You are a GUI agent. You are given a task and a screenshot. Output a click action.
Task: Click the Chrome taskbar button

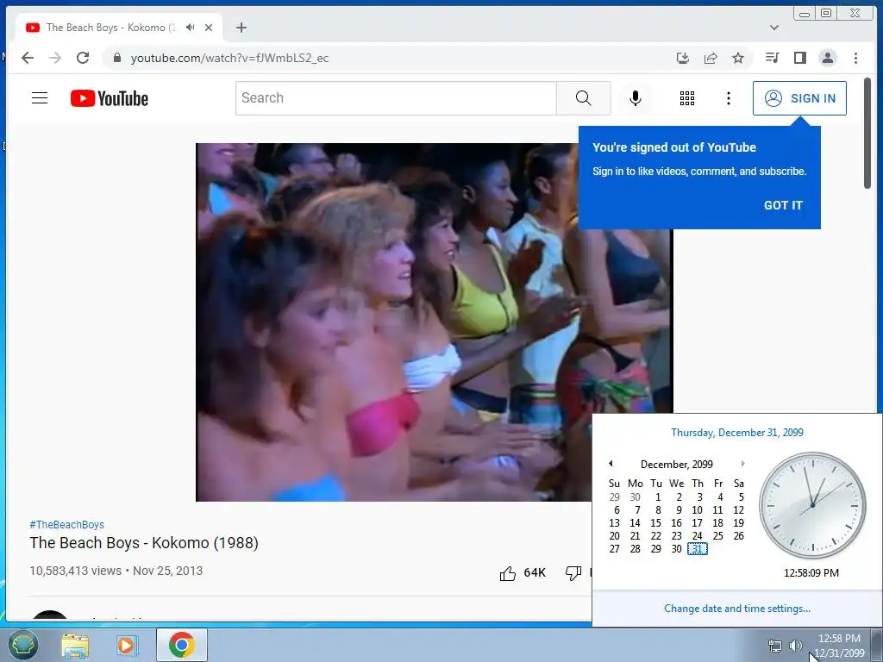181,645
